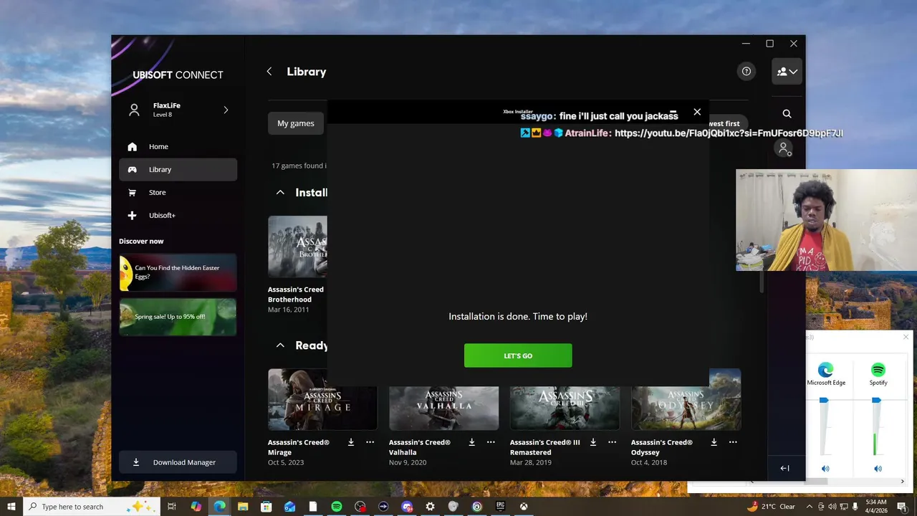
Task: Open Task View on the taskbar
Action: (x=172, y=507)
